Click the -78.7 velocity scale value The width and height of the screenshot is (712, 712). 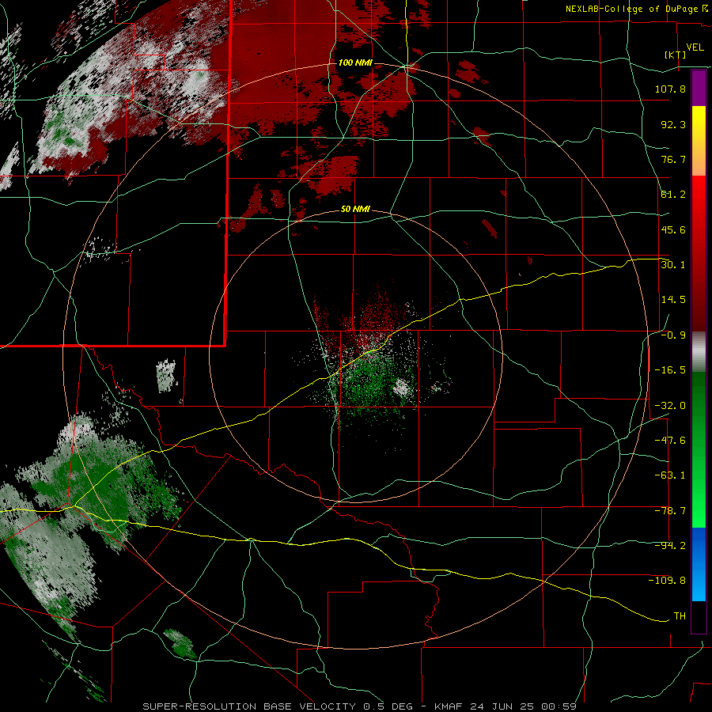click(670, 511)
